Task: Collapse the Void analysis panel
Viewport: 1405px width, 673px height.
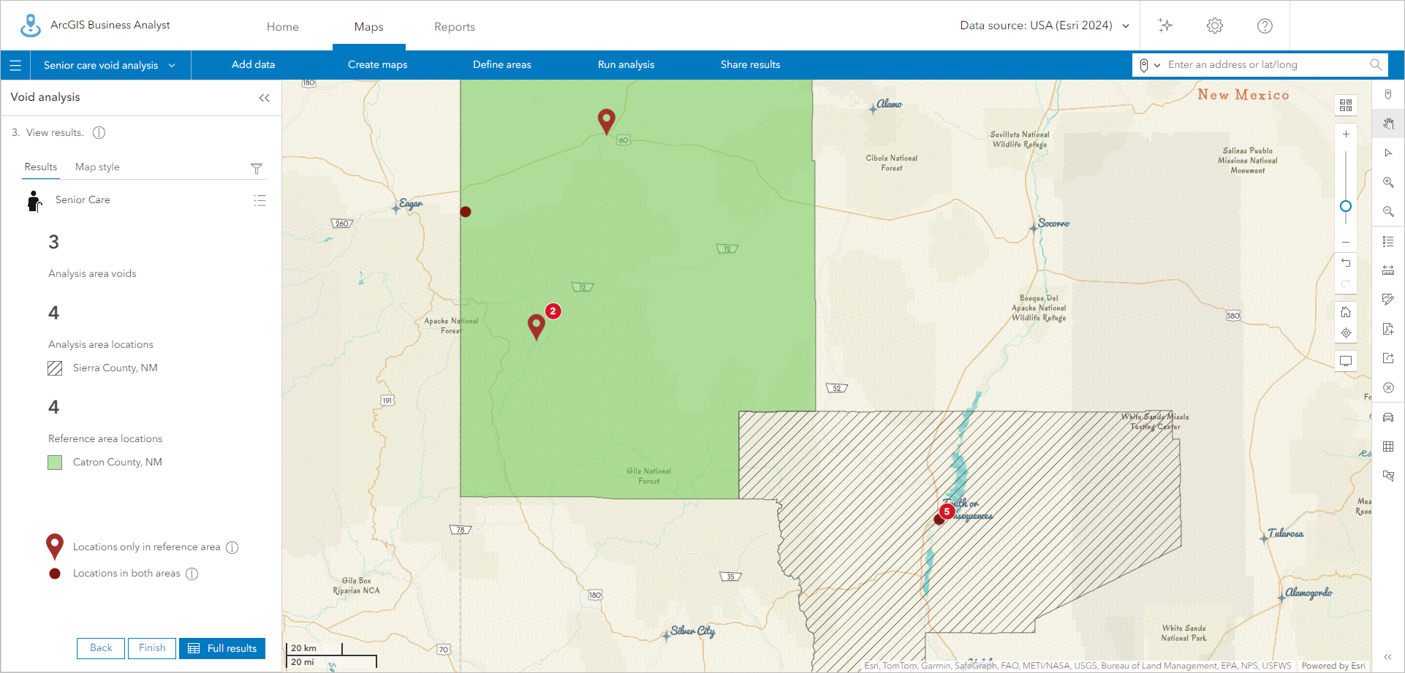Action: click(x=265, y=98)
